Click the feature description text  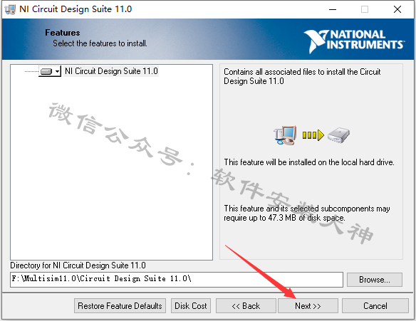[x=302, y=76]
